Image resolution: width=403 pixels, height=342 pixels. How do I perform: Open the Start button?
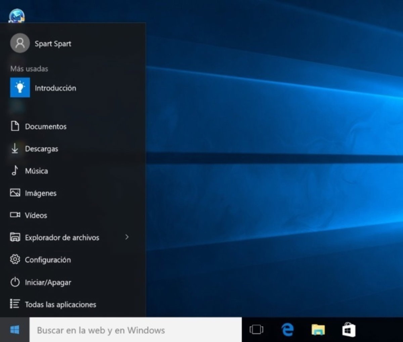(14, 330)
